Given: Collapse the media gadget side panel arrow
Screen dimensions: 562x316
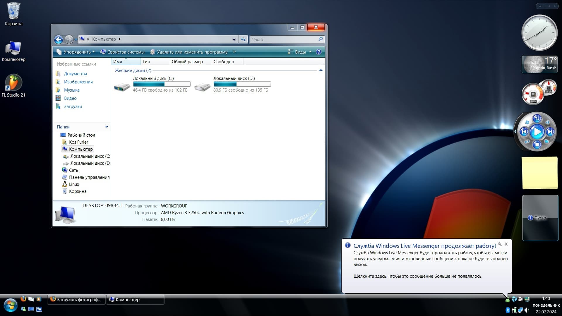Looking at the screenshot, I should 515,132.
